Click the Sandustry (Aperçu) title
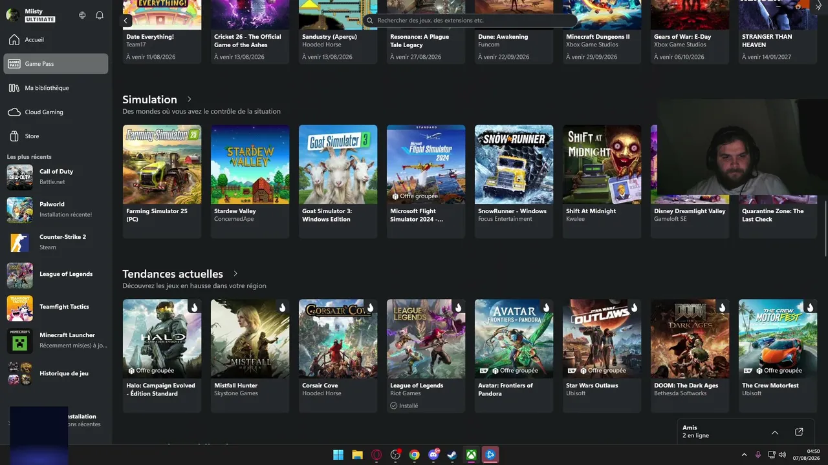Viewport: 828px width, 465px height. point(329,37)
